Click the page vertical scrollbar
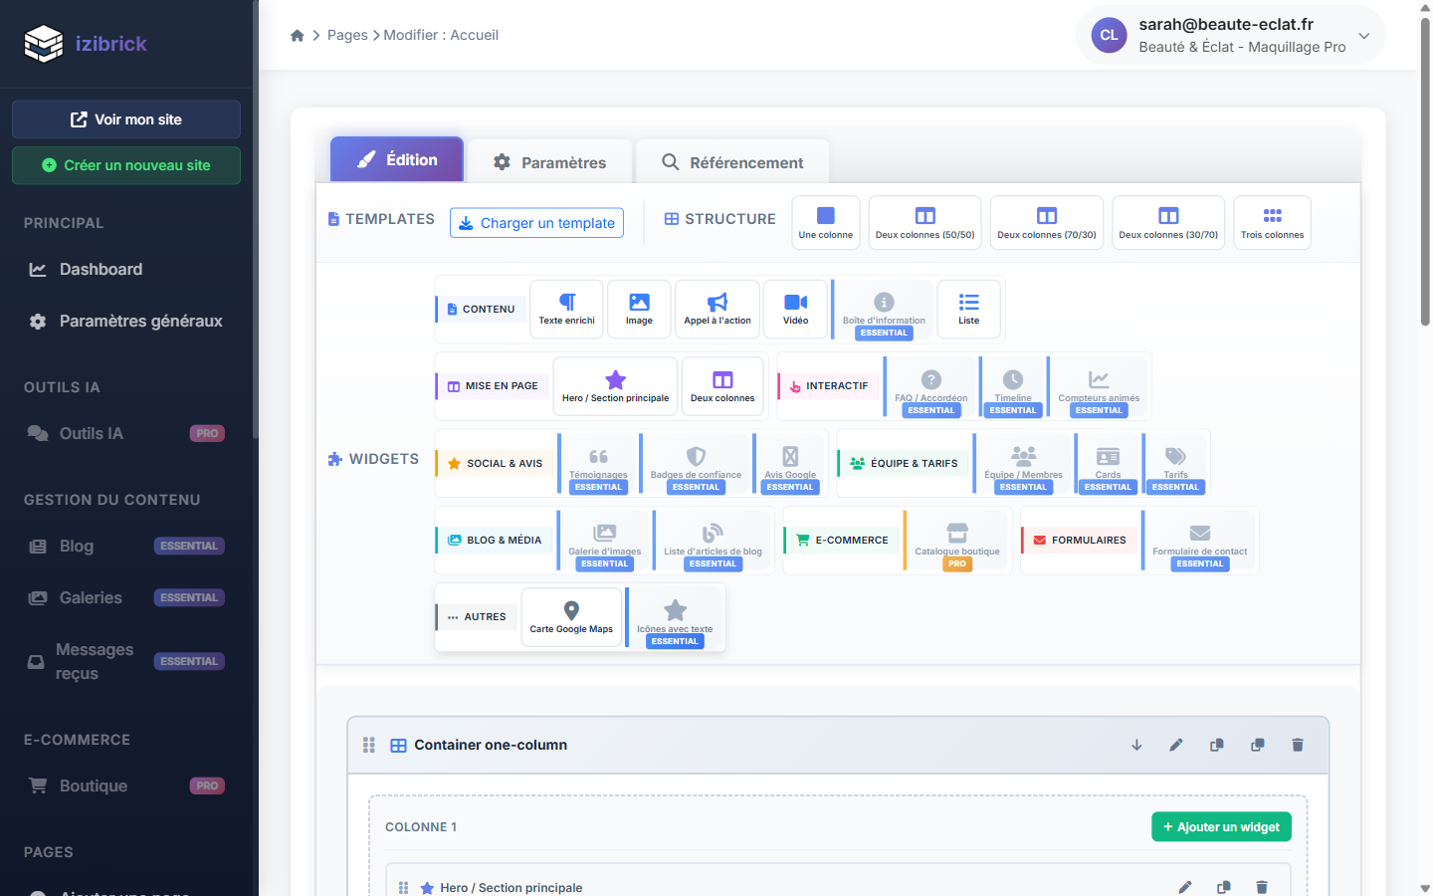Viewport: 1433px width, 896px height. pos(1425,171)
